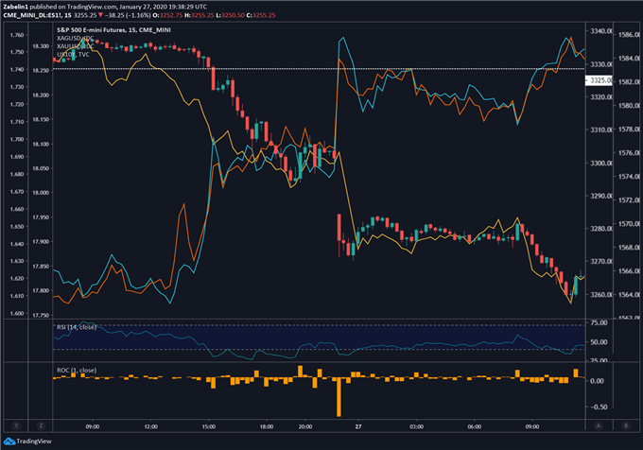Image resolution: width=643 pixels, height=450 pixels.
Task: Click the 18:00 time axis label
Action: 267,426
